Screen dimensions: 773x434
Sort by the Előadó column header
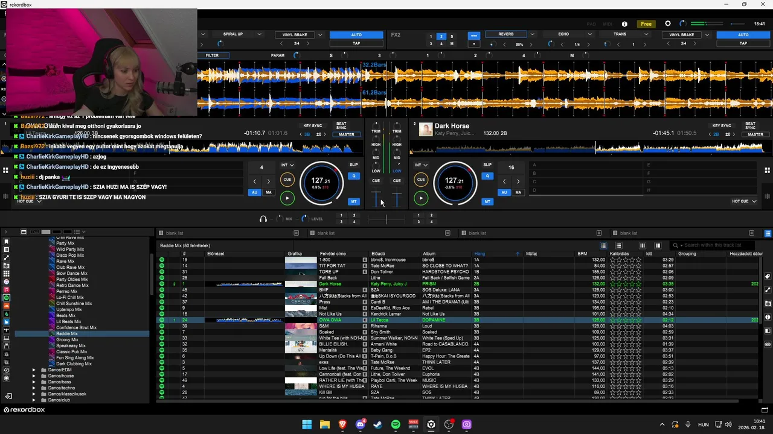pyautogui.click(x=378, y=254)
